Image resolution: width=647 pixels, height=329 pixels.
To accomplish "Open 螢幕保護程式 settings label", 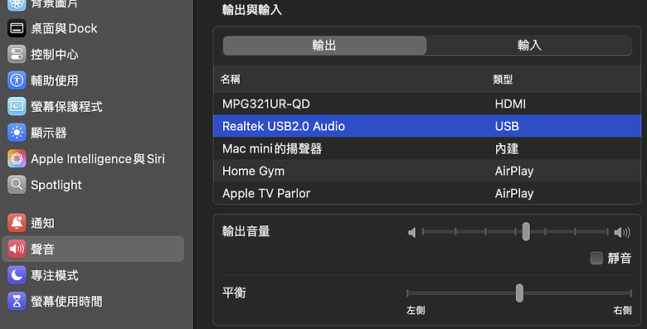I will click(66, 106).
